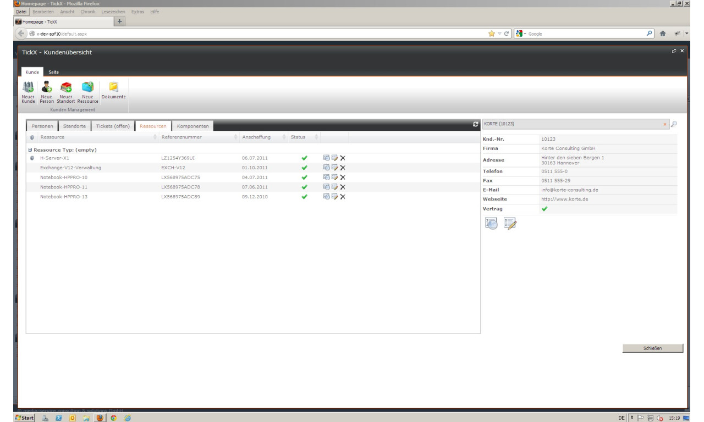Click the customer search magnifier icon

(674, 124)
